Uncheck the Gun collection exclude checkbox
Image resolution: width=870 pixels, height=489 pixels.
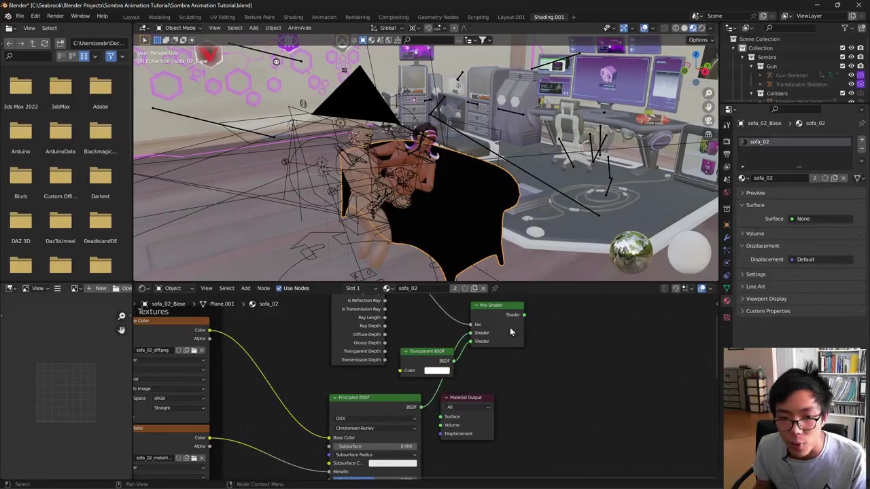(842, 66)
